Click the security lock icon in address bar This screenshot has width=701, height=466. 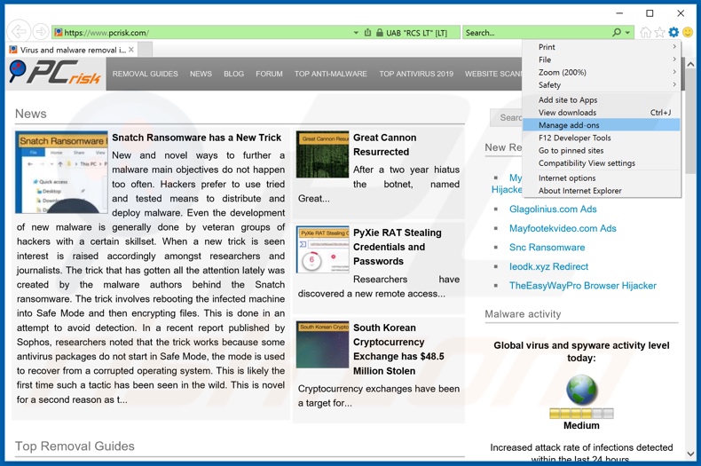click(379, 33)
